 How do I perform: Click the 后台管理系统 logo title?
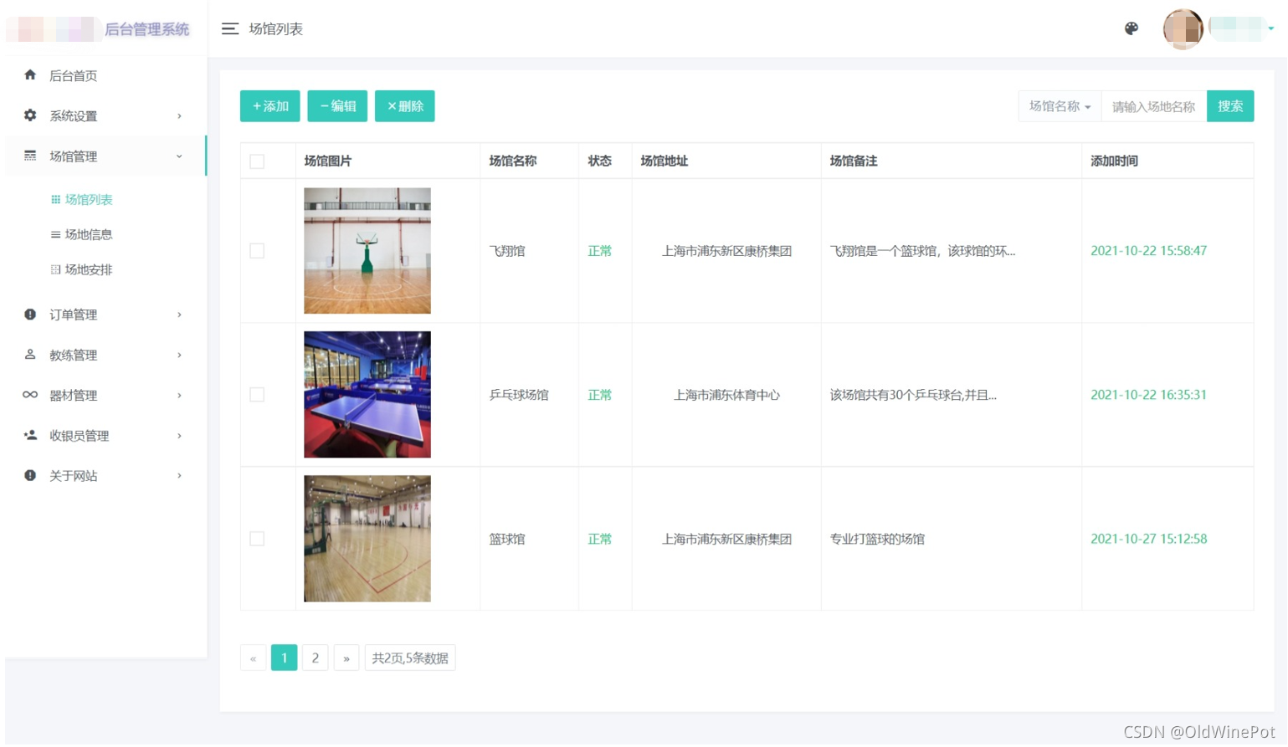click(x=146, y=29)
